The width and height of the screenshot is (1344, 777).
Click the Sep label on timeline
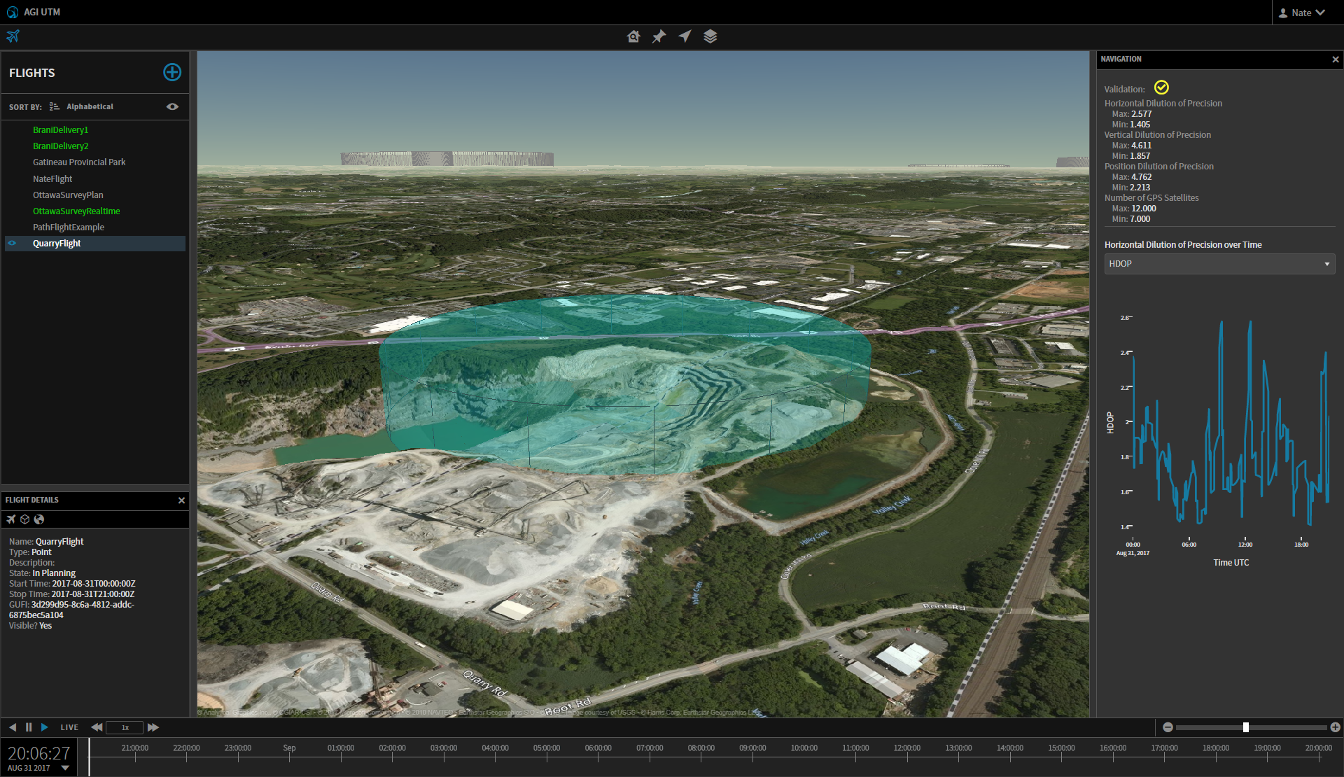289,748
